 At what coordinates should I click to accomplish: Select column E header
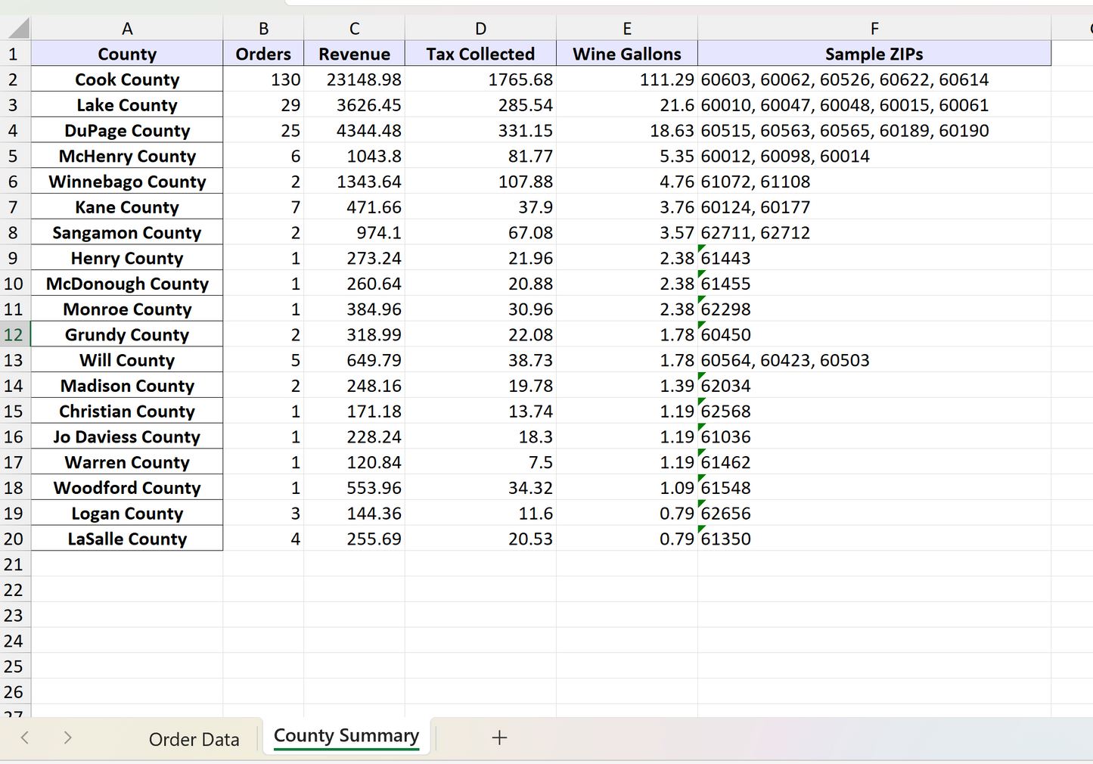tap(627, 29)
